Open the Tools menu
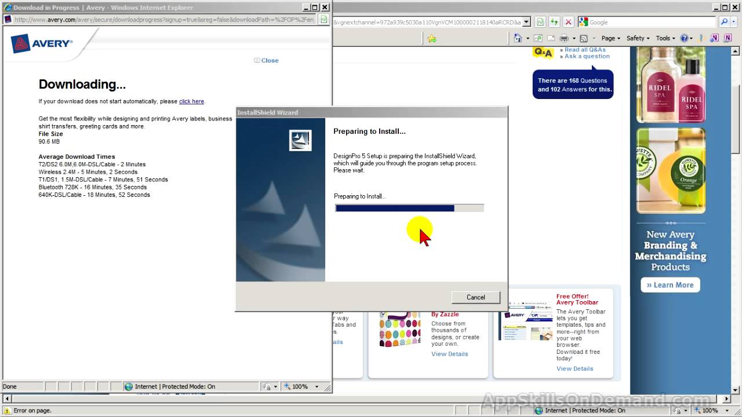 coord(665,38)
